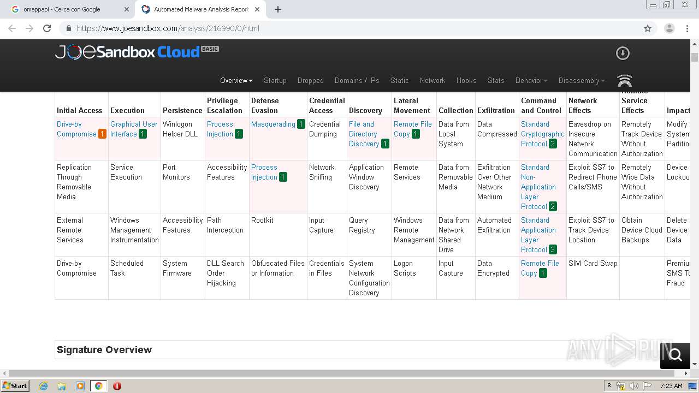Open the Behavior dropdown menu
This screenshot has width=699, height=393.
(531, 80)
